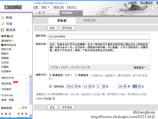
Task: Open the 收信 inbox icon in sidebar
Action: tap(3, 18)
